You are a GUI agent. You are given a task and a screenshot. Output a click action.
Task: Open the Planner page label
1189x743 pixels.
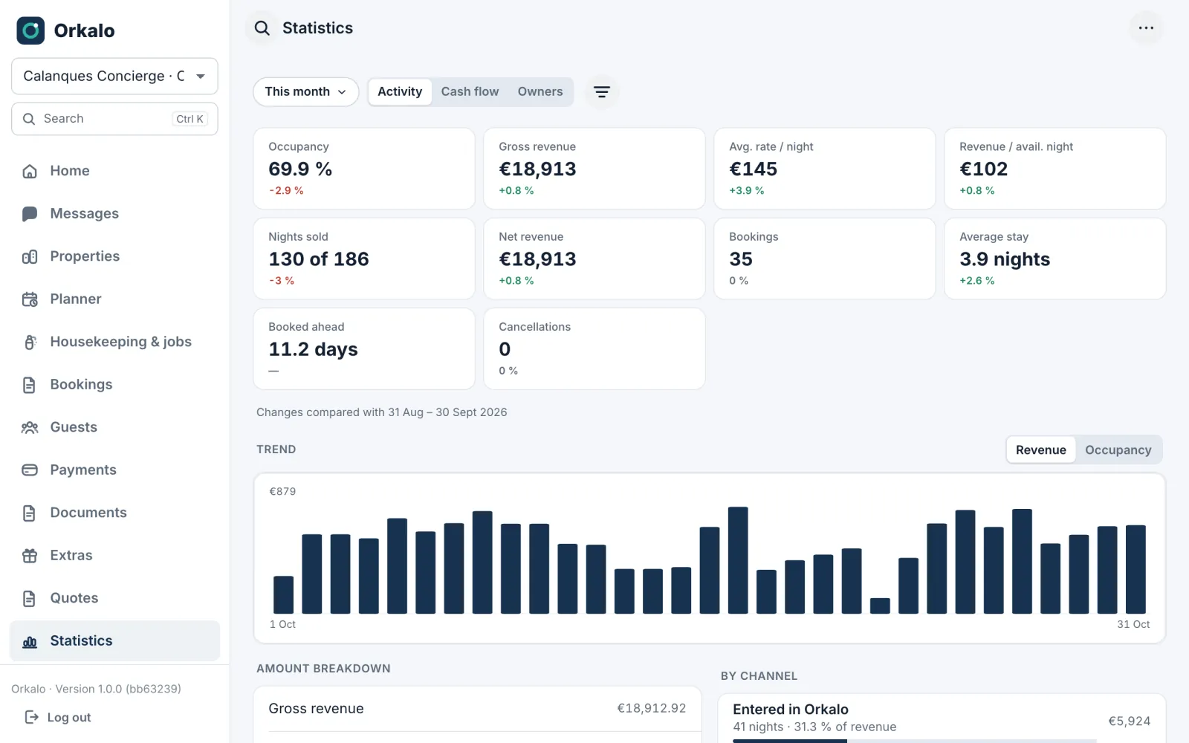coord(76,299)
